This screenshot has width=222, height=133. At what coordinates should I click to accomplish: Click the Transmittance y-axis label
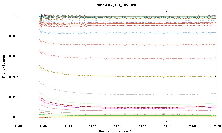(4, 66)
